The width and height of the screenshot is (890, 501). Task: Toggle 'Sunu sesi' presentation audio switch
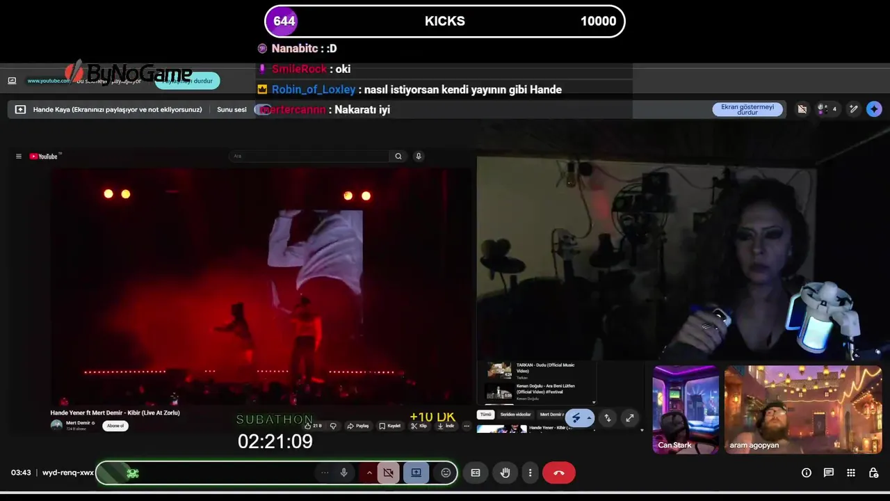[262, 109]
